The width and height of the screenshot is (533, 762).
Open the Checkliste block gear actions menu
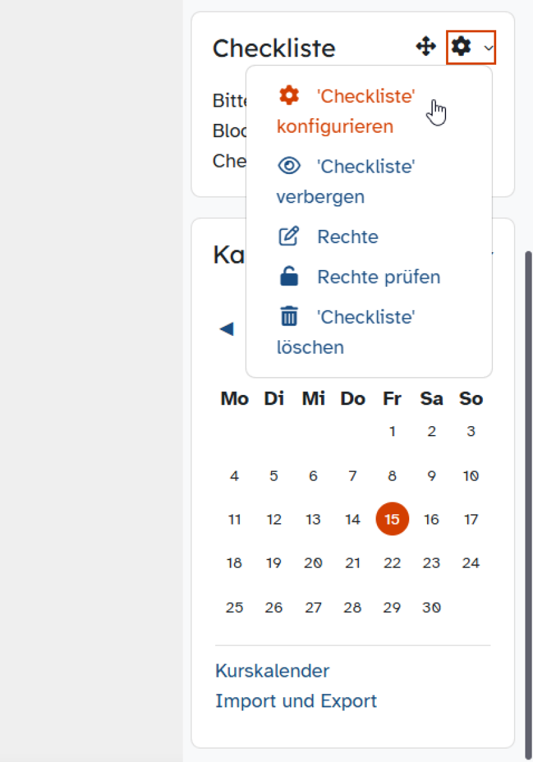pyautogui.click(x=471, y=47)
